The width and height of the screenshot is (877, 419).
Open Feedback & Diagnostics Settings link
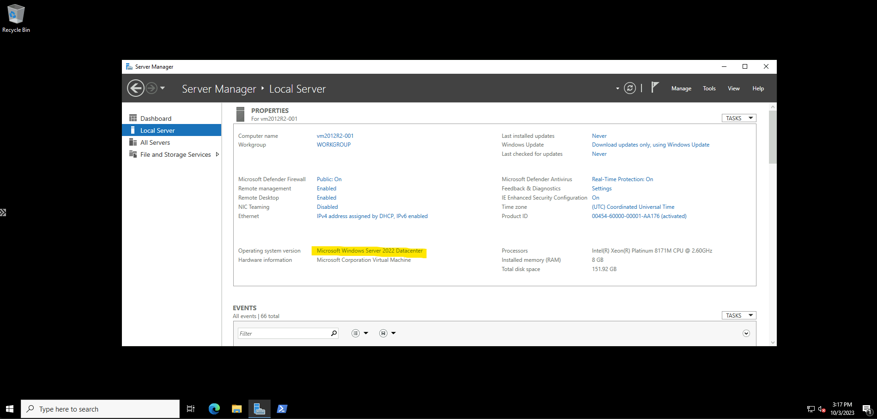pyautogui.click(x=602, y=189)
